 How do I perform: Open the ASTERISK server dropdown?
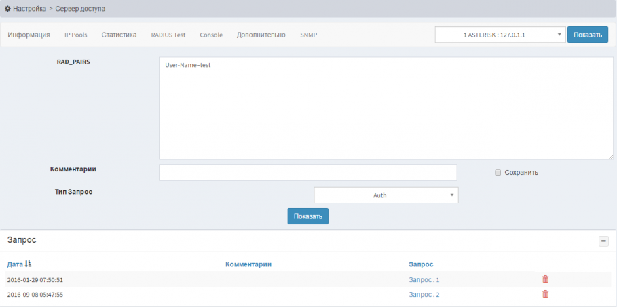500,35
